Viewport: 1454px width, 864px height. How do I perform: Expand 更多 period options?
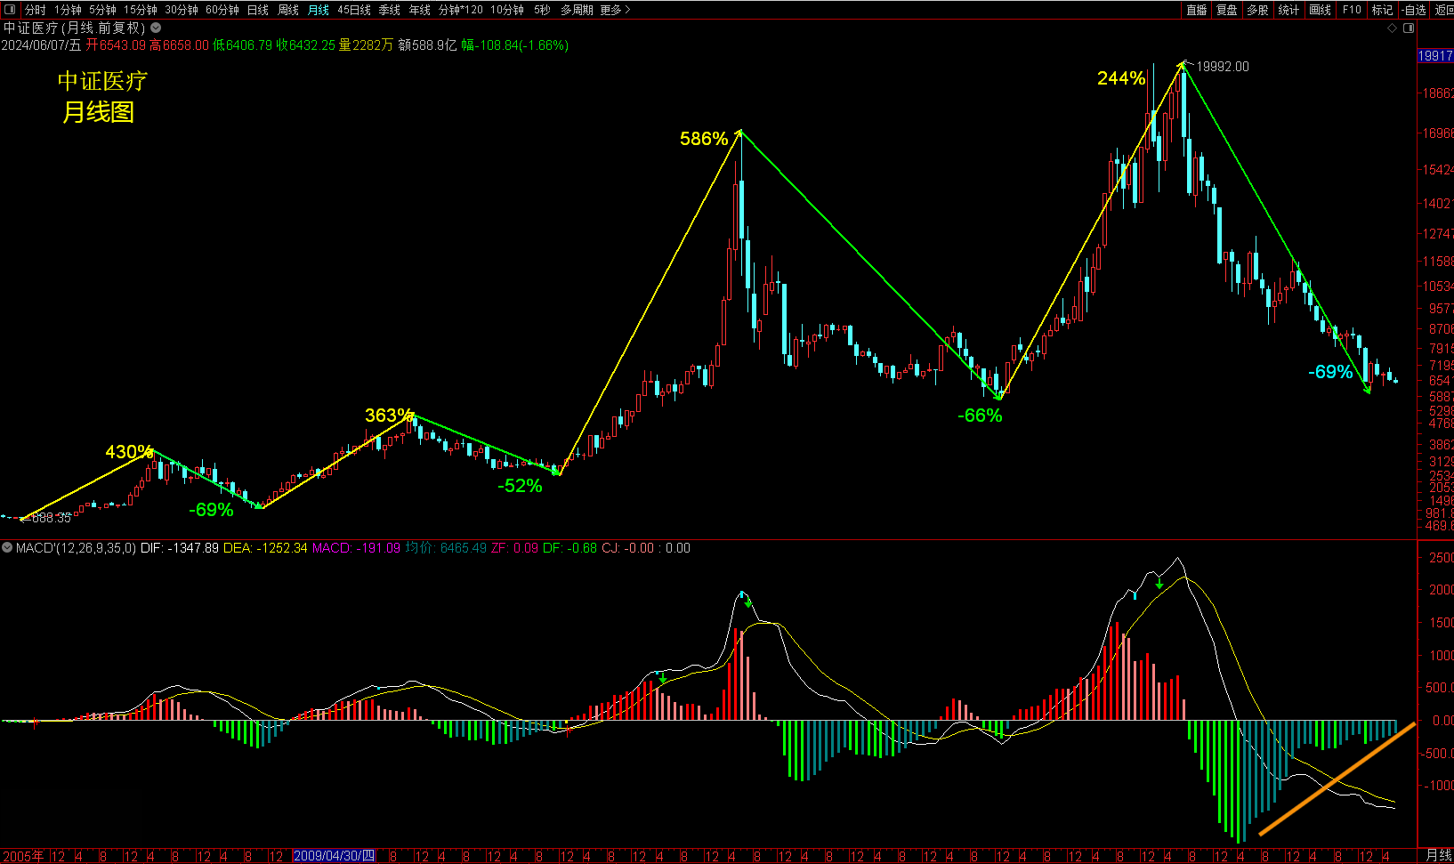[615, 10]
